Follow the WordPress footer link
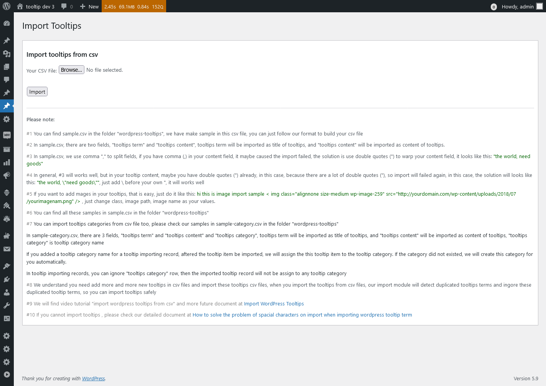546x386 pixels. pos(93,379)
